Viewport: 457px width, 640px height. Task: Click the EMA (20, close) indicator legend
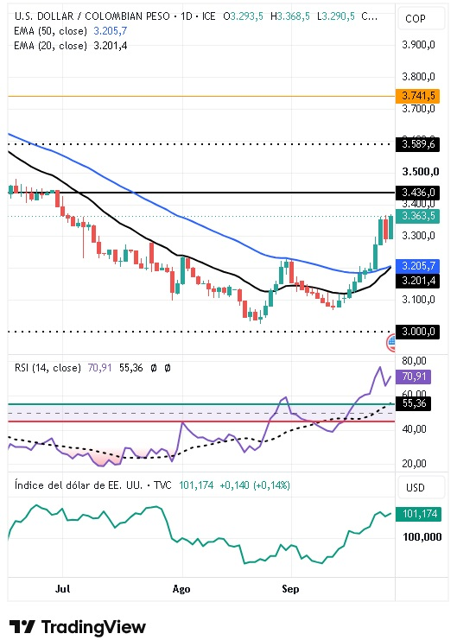click(70, 46)
